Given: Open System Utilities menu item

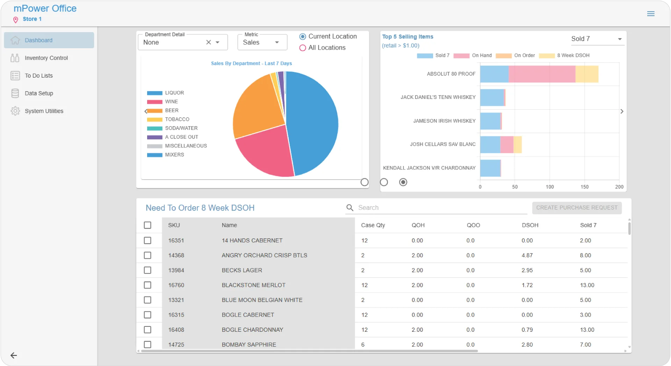Looking at the screenshot, I should click(x=49, y=111).
